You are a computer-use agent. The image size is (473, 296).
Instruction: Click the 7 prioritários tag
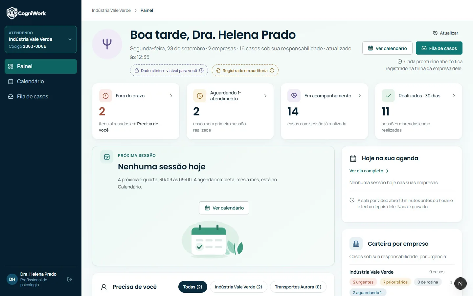click(x=395, y=282)
